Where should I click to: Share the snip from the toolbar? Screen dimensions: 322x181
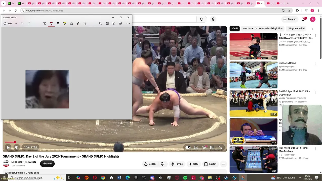tap(121, 23)
